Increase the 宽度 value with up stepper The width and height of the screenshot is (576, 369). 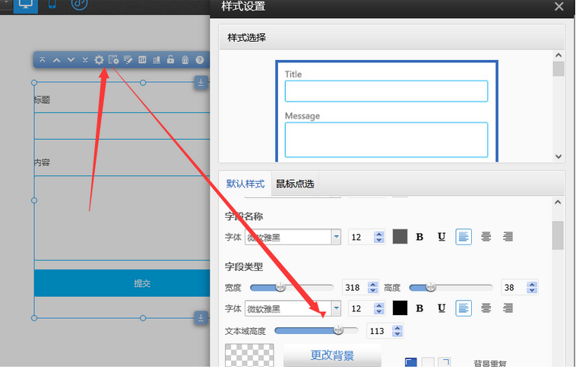click(373, 285)
